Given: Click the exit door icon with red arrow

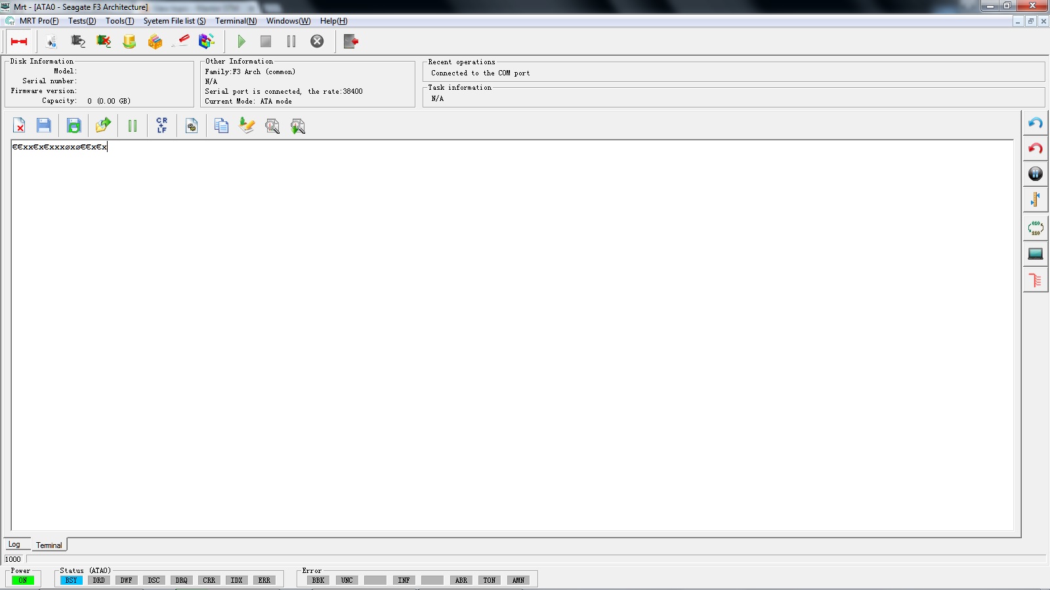Looking at the screenshot, I should coord(351,41).
